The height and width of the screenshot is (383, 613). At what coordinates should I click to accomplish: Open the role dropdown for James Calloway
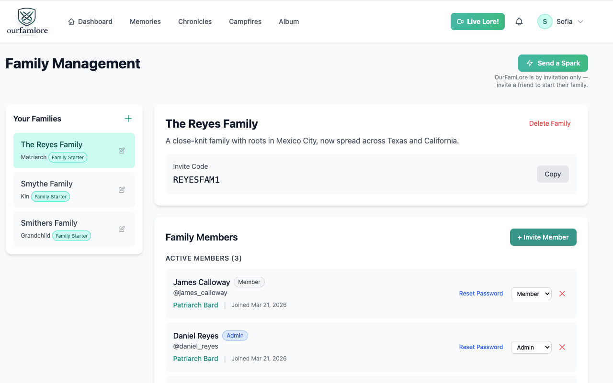[531, 294]
